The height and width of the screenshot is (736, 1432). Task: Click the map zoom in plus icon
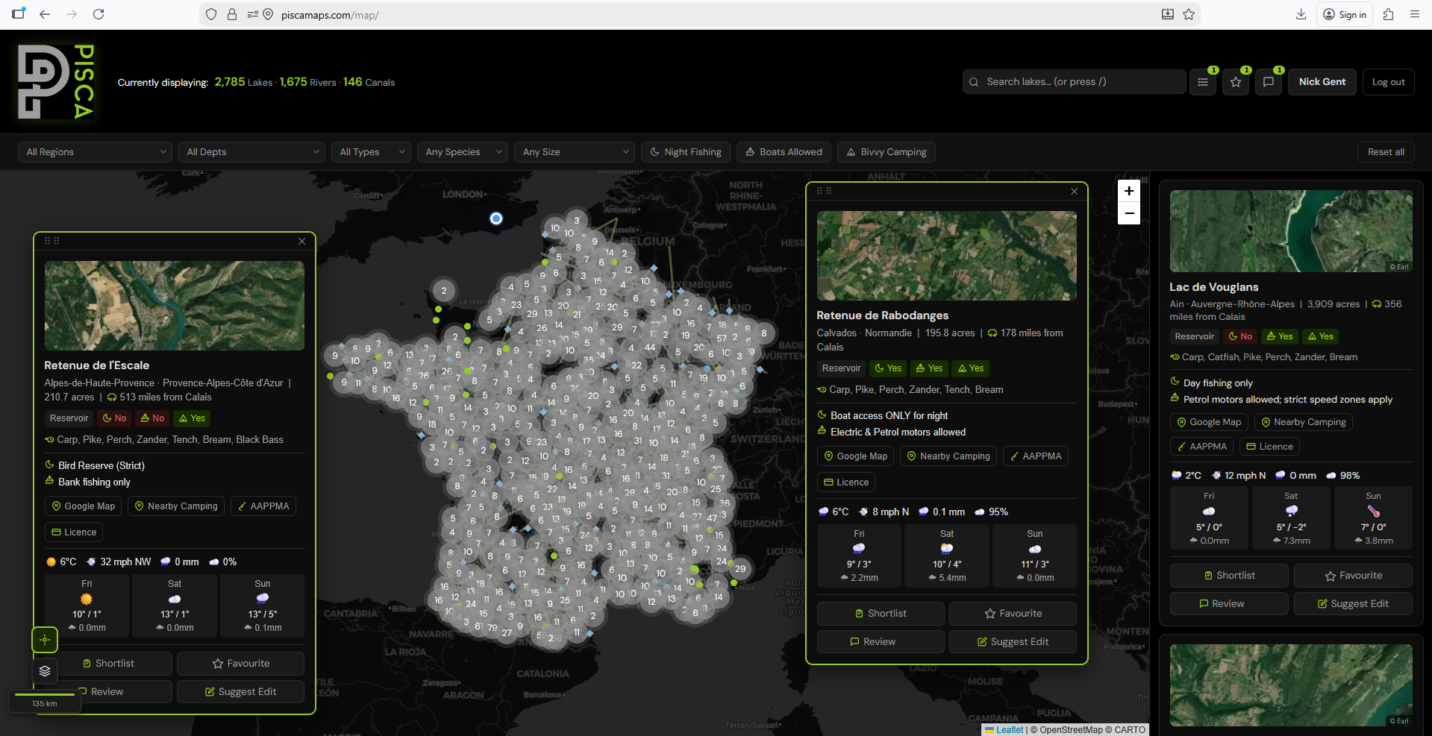[1128, 191]
